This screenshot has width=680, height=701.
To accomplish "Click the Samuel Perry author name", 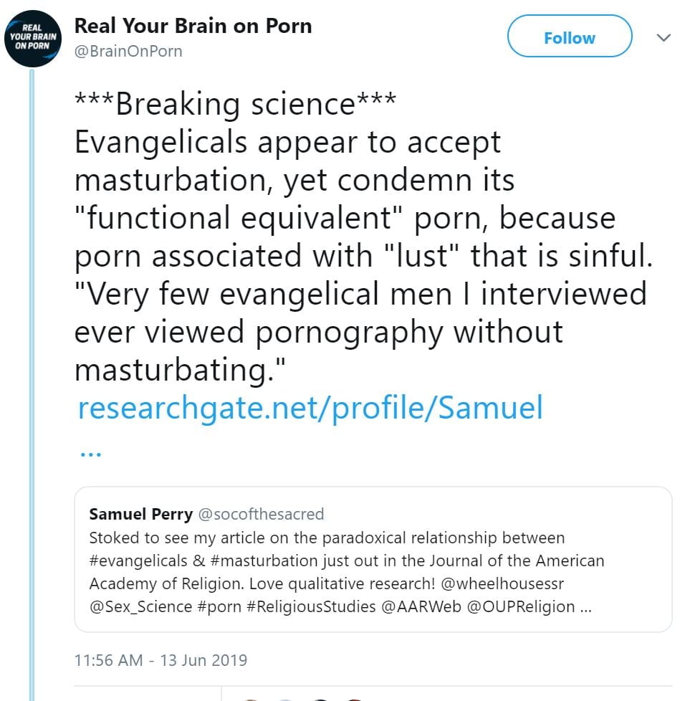I will click(x=140, y=514).
